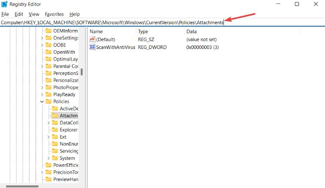Select the Servicing folder icon

point(55,151)
